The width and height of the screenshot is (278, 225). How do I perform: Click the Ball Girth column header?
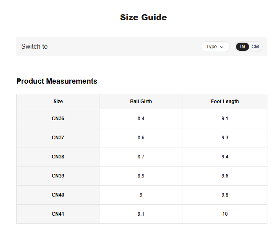tap(141, 102)
